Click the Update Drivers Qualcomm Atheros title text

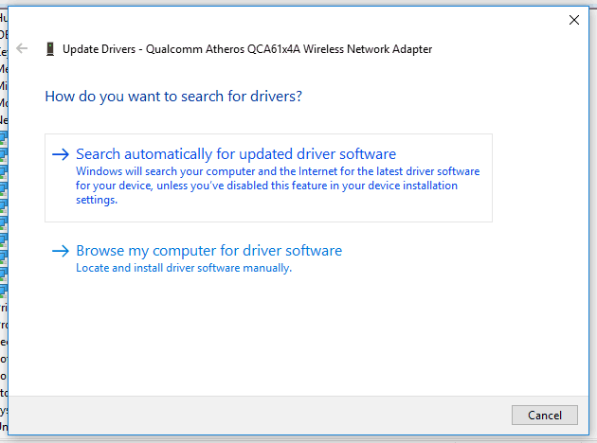pyautogui.click(x=247, y=49)
